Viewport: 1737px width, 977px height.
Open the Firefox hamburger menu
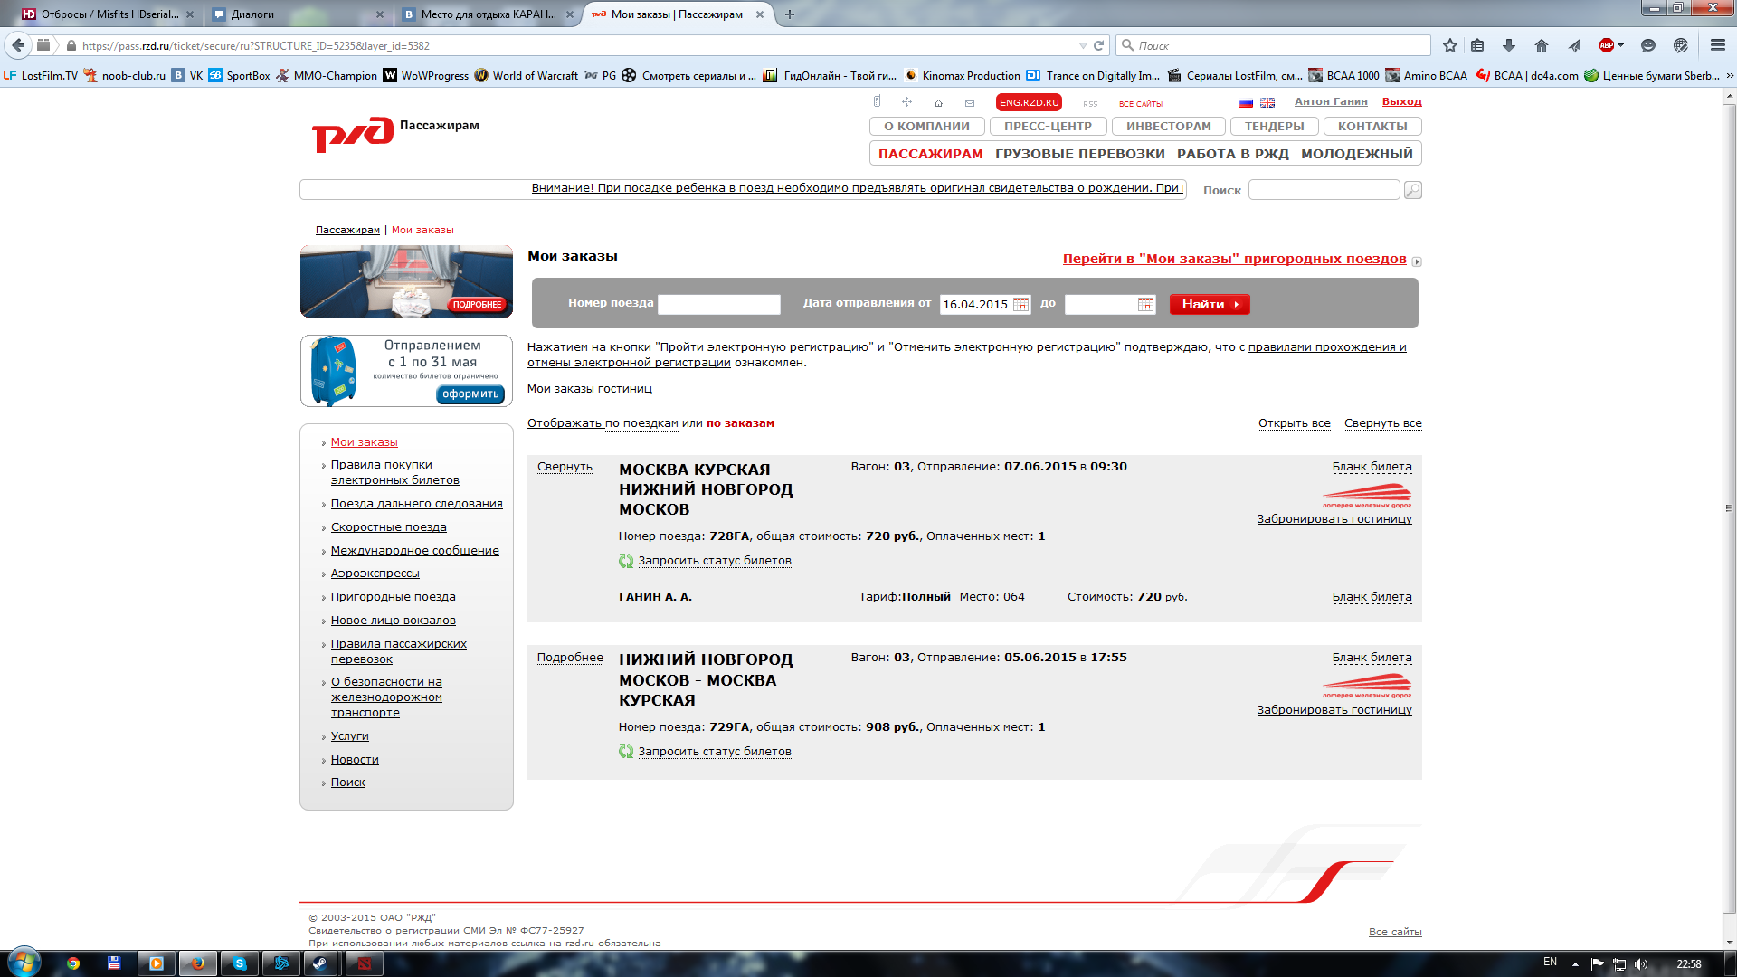[x=1718, y=45]
